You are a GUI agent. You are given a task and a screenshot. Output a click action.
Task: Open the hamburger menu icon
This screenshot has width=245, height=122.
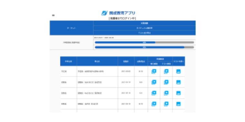point(53,15)
